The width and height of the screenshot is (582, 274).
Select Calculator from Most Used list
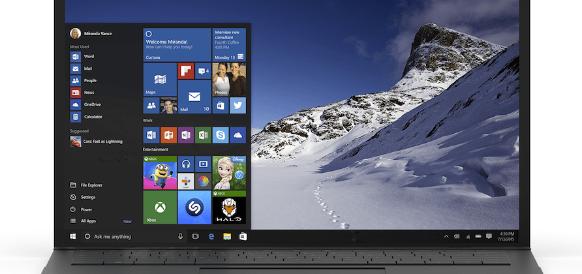point(92,117)
